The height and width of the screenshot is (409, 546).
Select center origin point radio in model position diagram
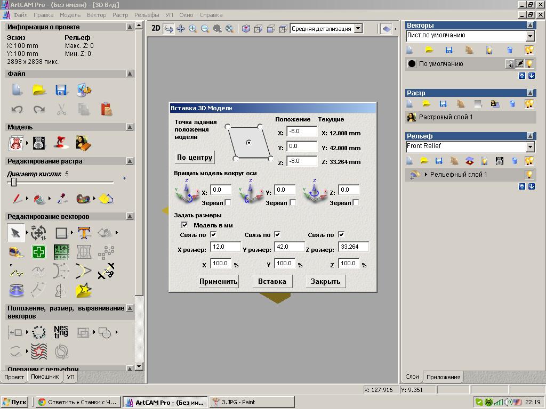coord(248,143)
